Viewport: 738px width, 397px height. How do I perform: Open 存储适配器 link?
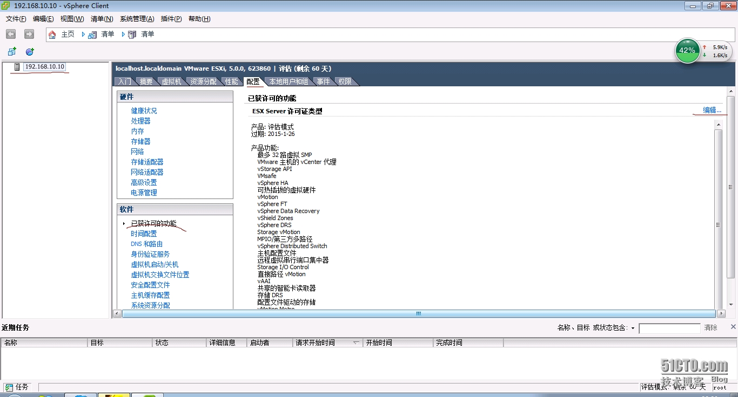(x=147, y=162)
